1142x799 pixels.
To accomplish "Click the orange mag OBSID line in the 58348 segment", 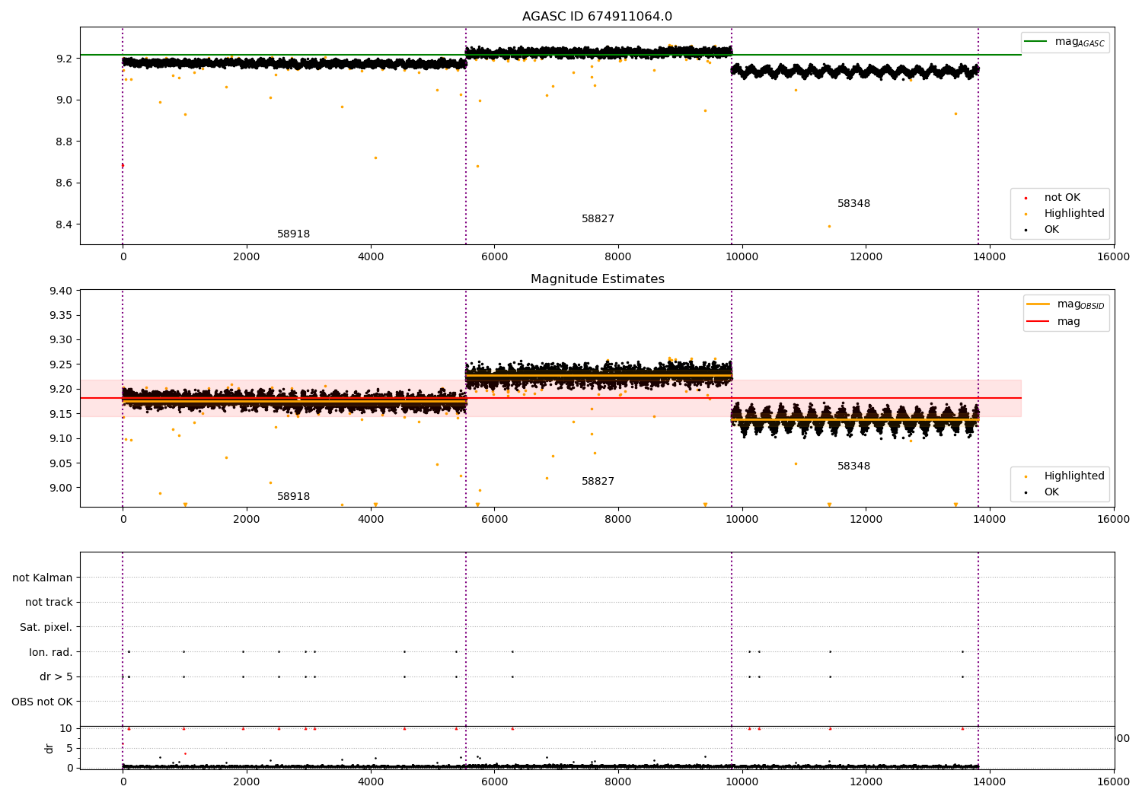I will (855, 419).
